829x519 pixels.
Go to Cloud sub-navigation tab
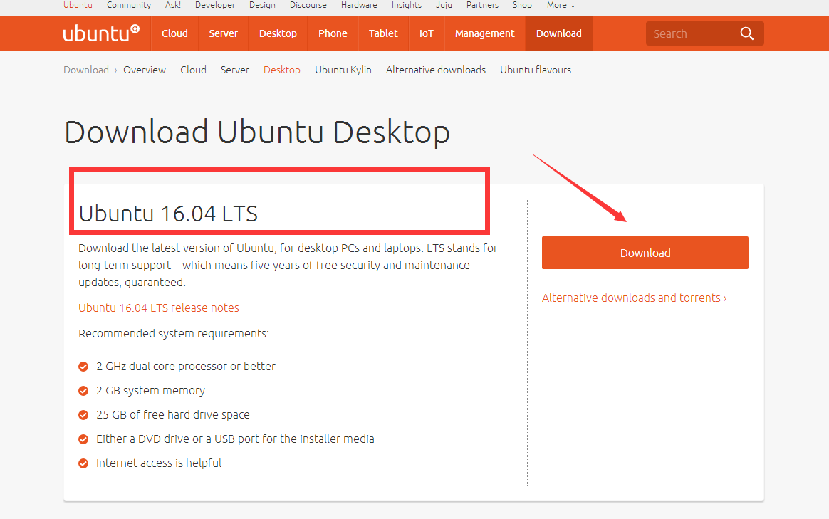(194, 70)
